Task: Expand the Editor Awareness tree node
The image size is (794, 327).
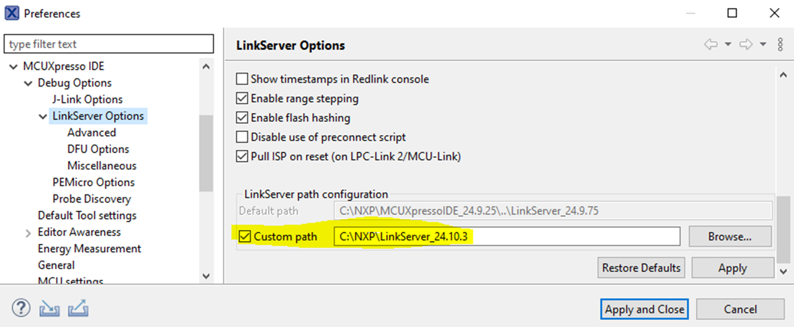Action: point(28,233)
